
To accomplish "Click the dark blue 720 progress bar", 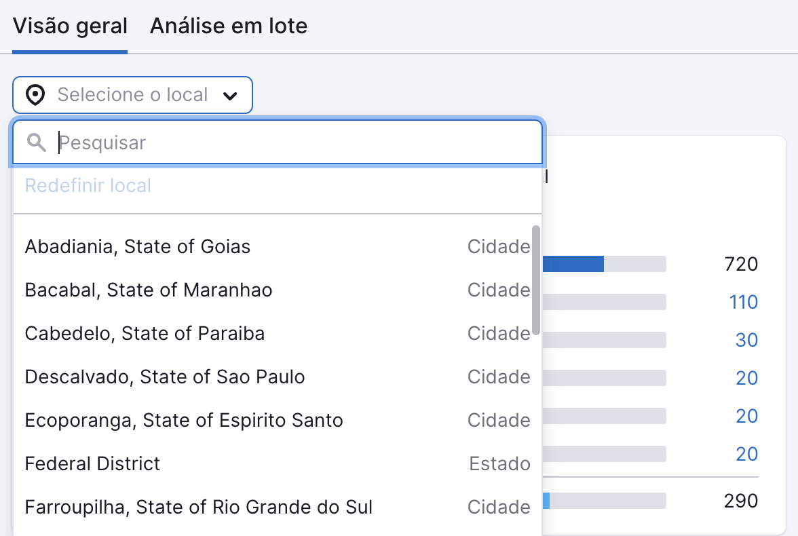I will click(573, 264).
